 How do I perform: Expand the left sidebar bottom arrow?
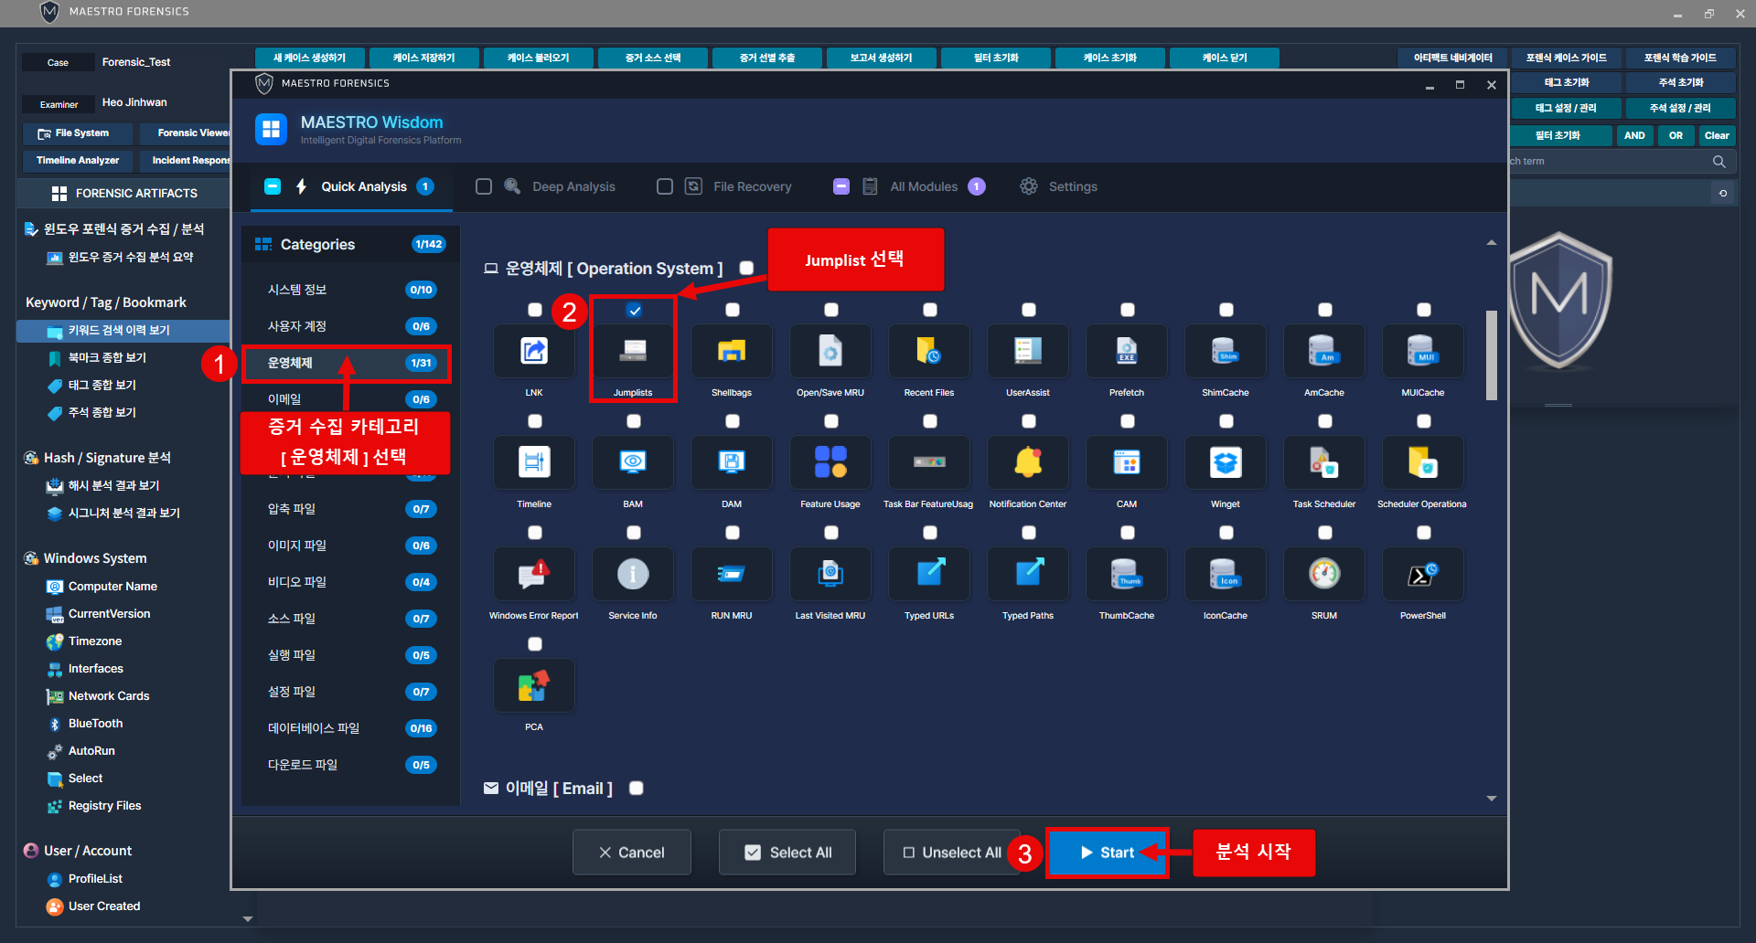[247, 919]
